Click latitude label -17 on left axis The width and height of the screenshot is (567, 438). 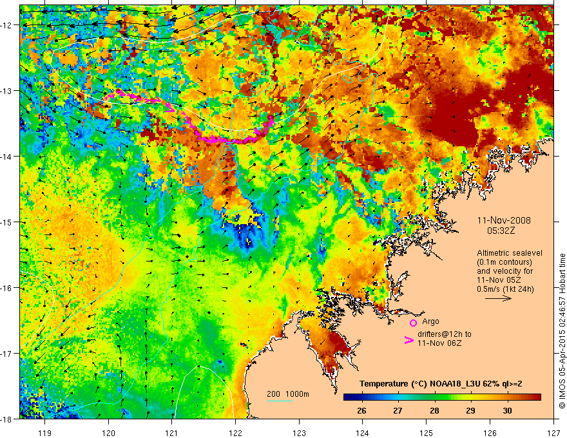pos(6,354)
